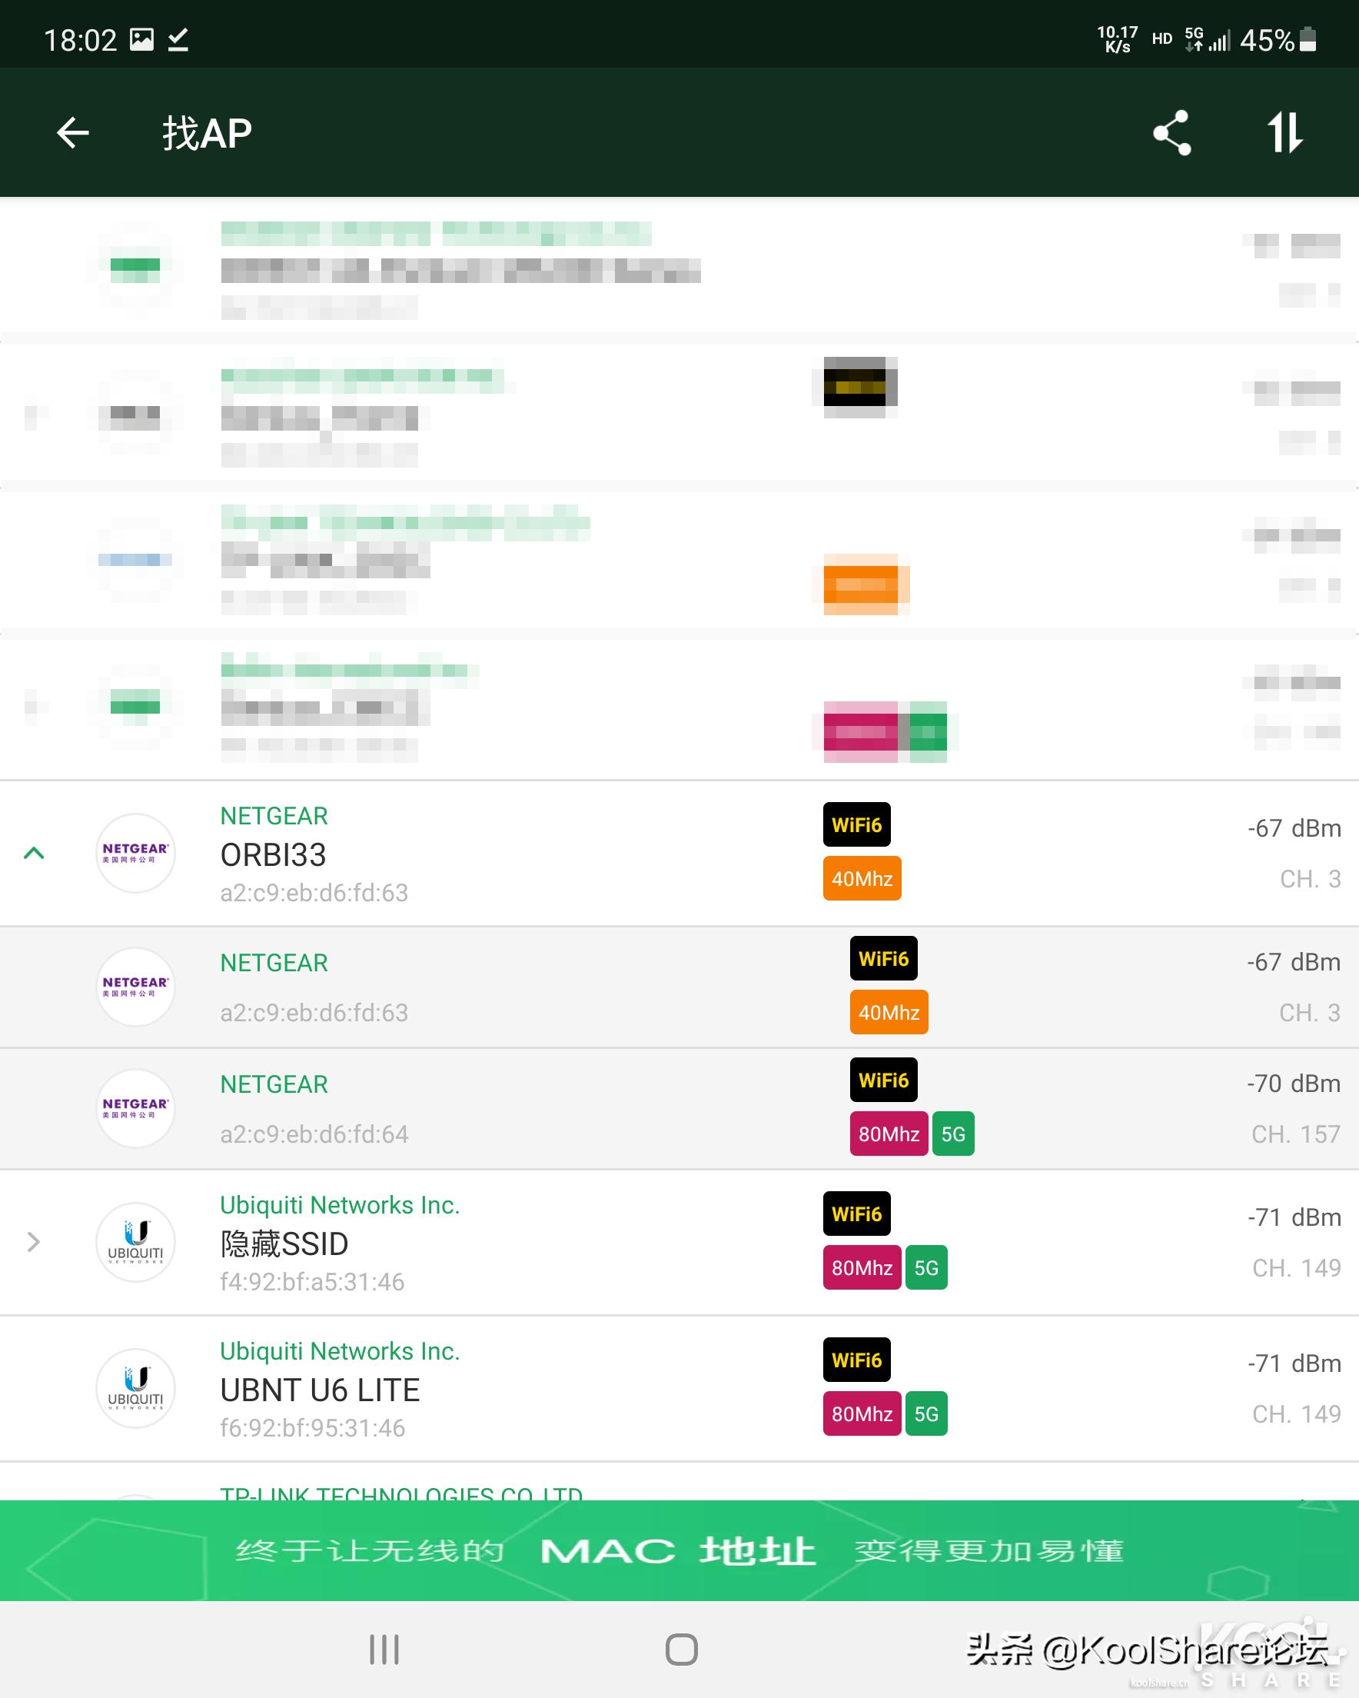Tap MAC address a2:c9:eb:d6:fd:64
This screenshot has width=1359, height=1698.
[x=314, y=1134]
